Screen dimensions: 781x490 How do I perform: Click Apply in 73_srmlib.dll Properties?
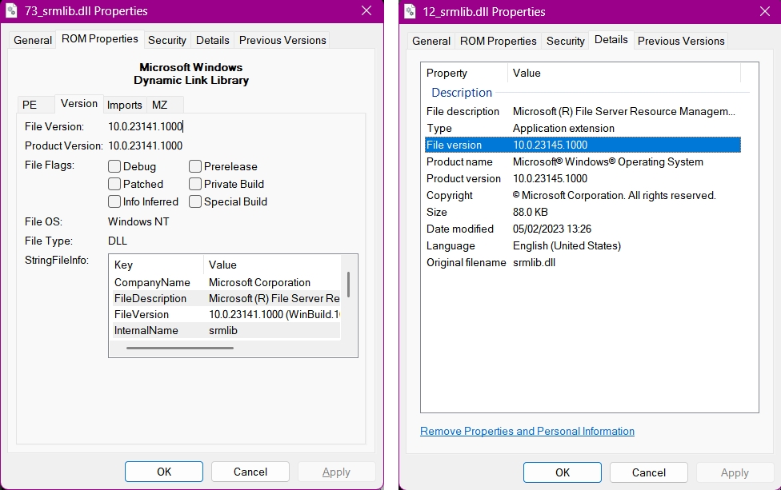[336, 472]
